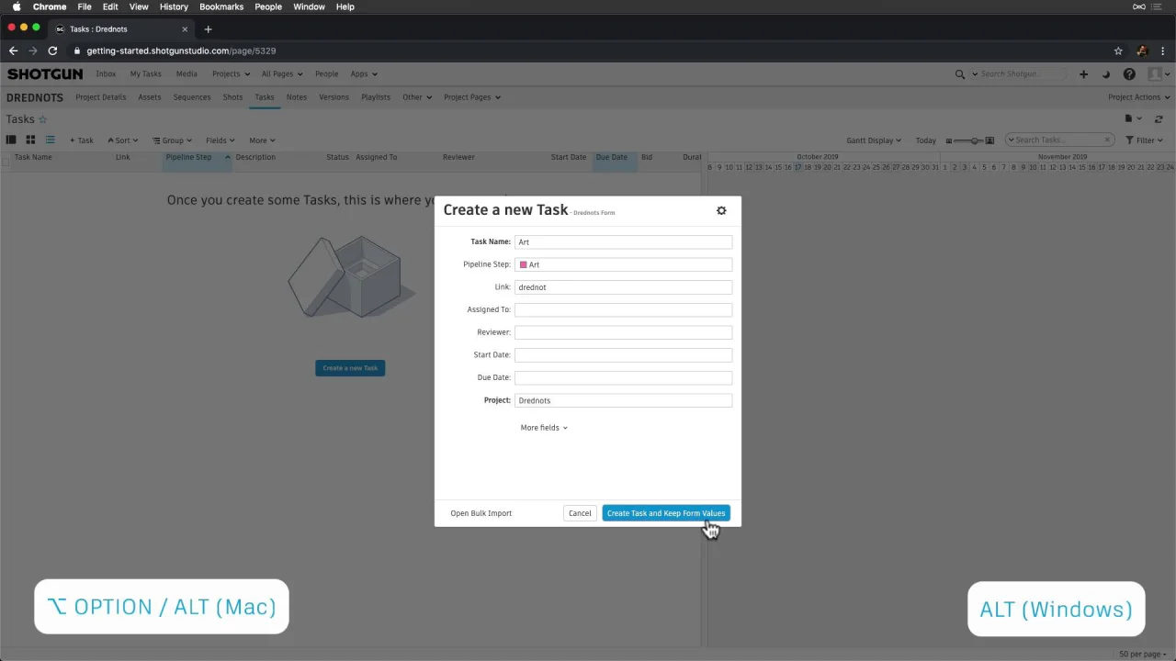Refresh the Tasks page
The width and height of the screenshot is (1176, 661).
tap(1159, 119)
